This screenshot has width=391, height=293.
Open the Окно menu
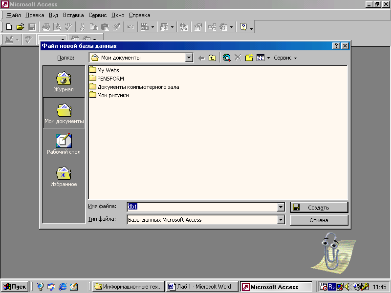[118, 15]
